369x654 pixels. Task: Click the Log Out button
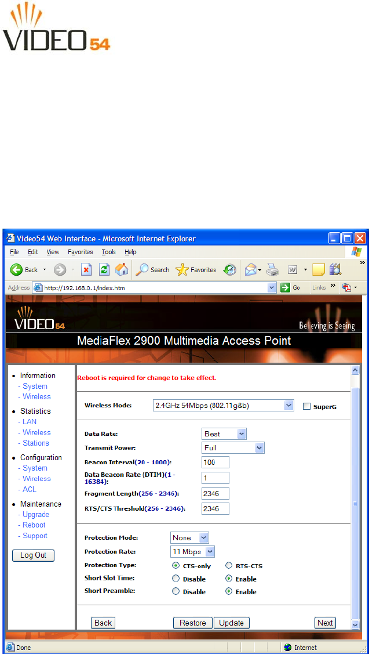34,555
